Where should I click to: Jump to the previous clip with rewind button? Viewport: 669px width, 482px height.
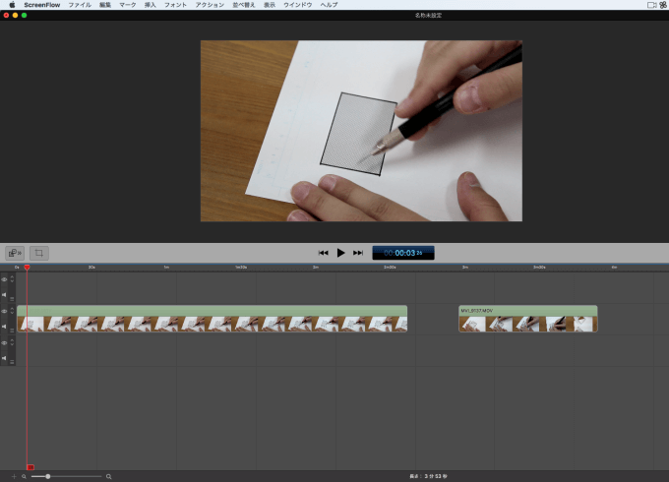324,253
